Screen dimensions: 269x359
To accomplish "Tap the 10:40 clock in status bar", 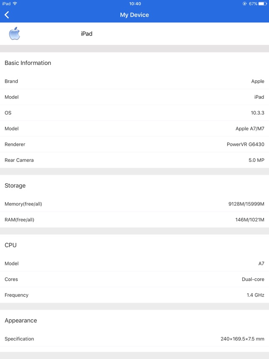I will 135,4.
